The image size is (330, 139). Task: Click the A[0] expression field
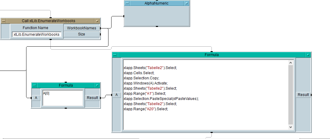63,98
